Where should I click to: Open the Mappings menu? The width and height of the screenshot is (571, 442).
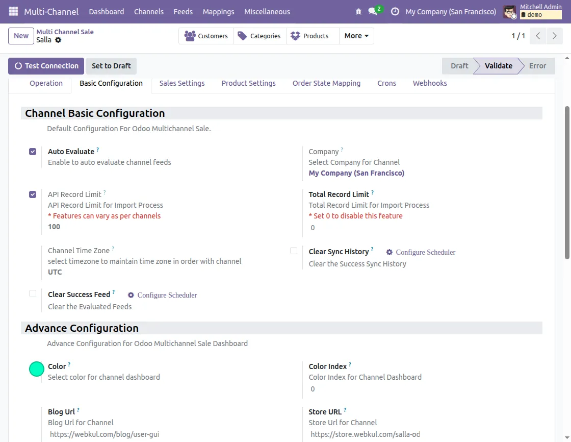coord(218,11)
